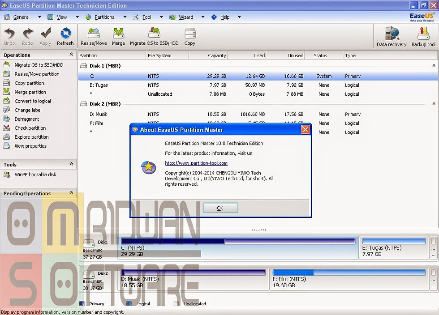Screen dimensions: 439x315
Task: Select the D: Musik (NTFS) block in disk map
Action: coord(193,279)
